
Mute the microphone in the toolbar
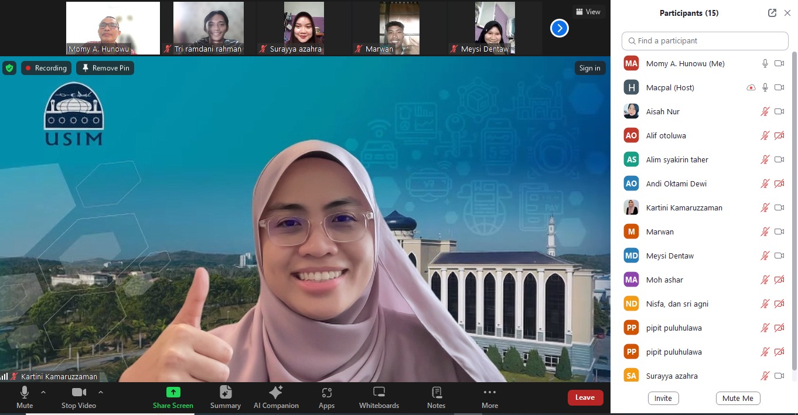point(25,397)
